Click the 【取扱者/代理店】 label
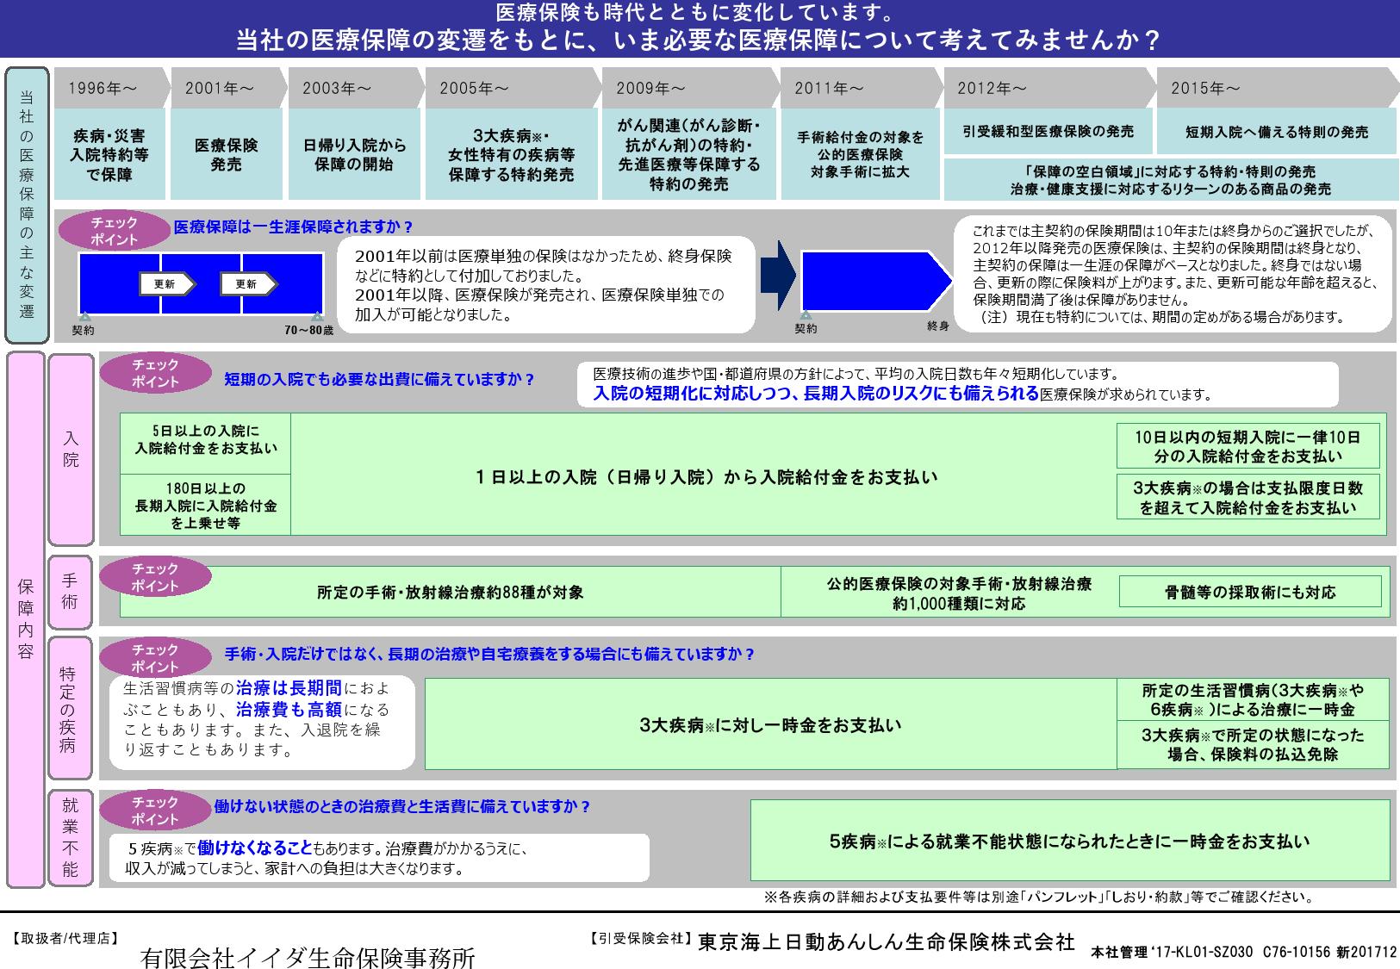This screenshot has width=1400, height=969. pyautogui.click(x=67, y=937)
